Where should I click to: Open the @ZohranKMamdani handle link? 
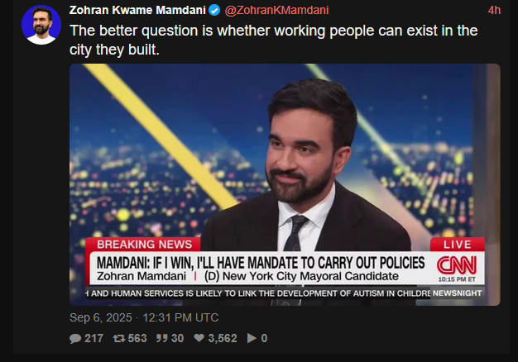276,10
